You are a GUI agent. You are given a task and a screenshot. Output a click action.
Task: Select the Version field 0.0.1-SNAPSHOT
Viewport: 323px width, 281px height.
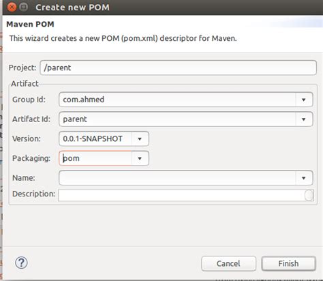coord(95,138)
